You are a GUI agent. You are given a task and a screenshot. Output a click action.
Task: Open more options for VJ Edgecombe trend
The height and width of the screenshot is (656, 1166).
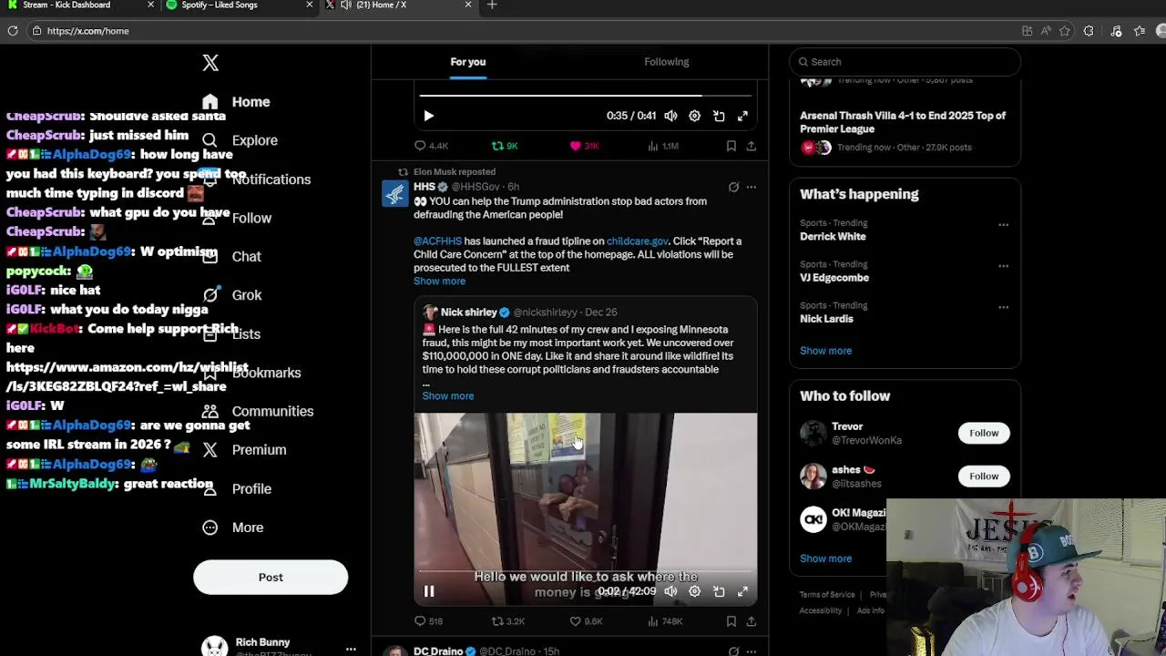pos(1003,266)
